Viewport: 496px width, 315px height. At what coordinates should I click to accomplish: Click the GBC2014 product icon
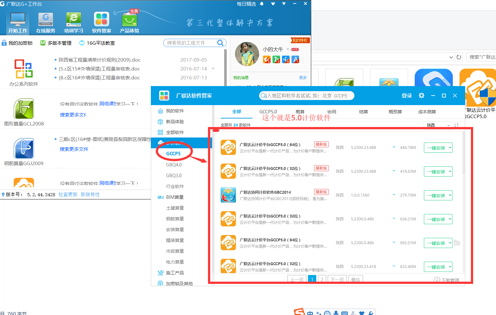(x=228, y=195)
